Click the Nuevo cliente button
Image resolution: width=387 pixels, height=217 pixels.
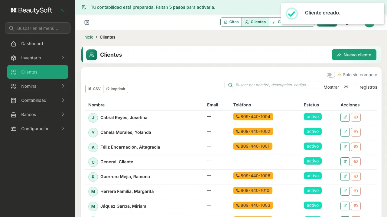[x=354, y=55]
